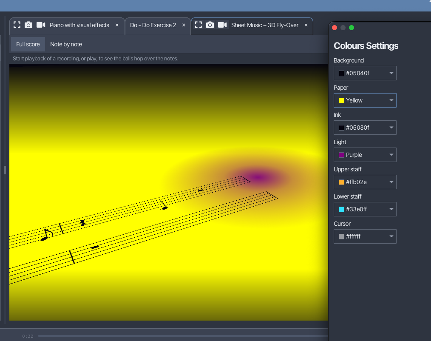The width and height of the screenshot is (431, 341).
Task: Click video record icon on Piano with visual effects tab
Action: click(41, 25)
